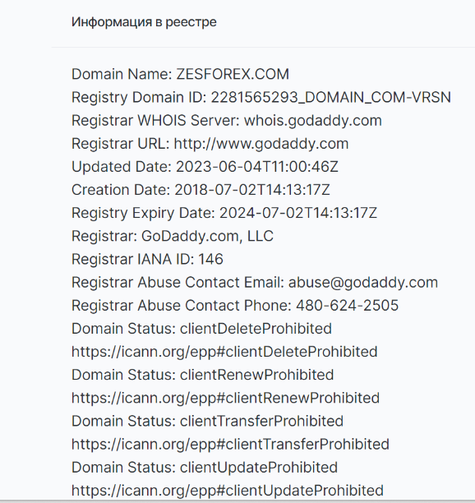Viewport: 475px width, 503px height.
Task: Click the Registrar GoDaddy.com, LLC line
Action: (173, 236)
